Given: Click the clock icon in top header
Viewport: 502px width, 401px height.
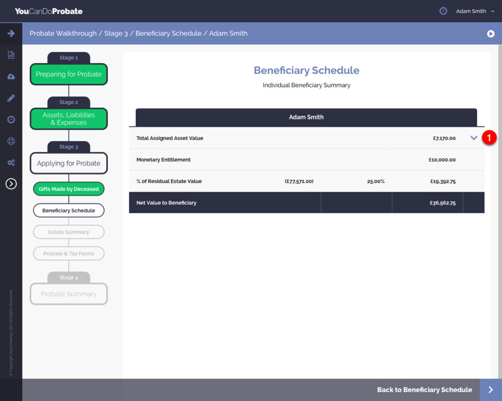Looking at the screenshot, I should click(x=443, y=11).
